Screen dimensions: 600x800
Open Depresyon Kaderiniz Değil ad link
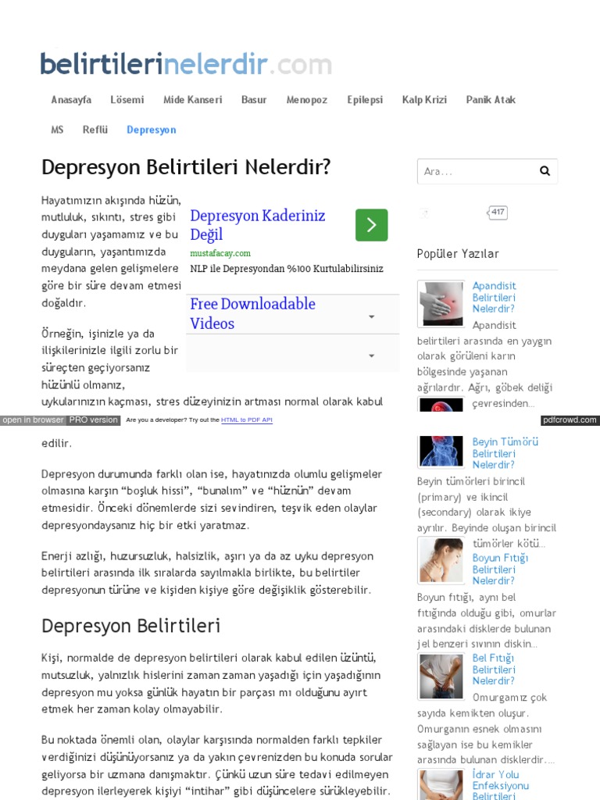click(258, 224)
